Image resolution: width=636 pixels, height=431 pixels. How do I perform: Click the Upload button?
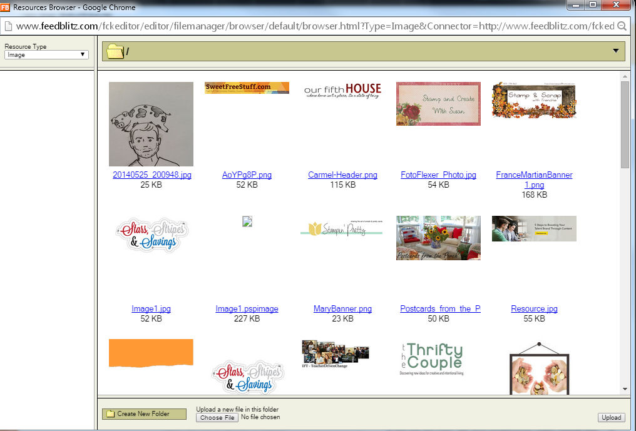[611, 418]
